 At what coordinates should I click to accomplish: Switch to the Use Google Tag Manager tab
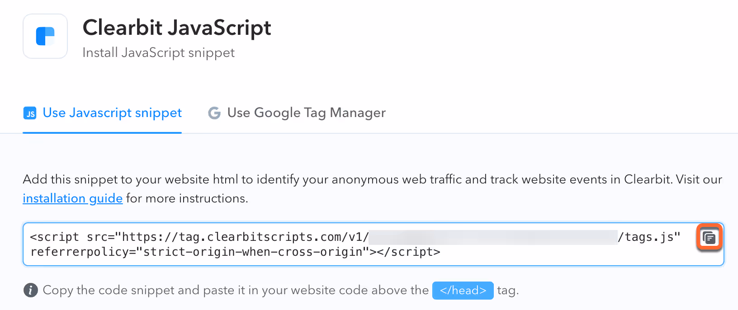tap(307, 113)
